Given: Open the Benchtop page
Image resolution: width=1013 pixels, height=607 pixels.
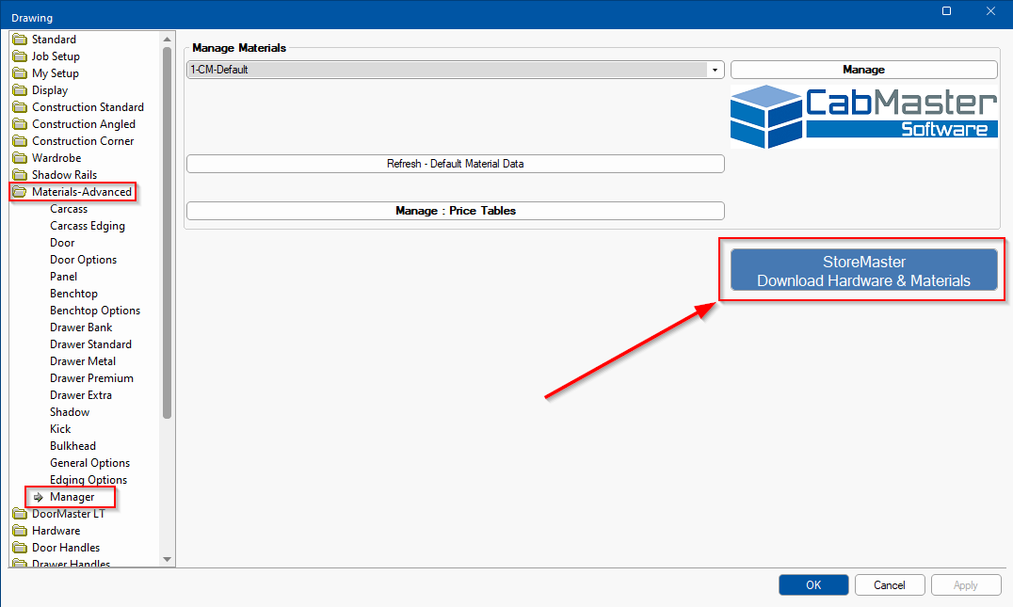Looking at the screenshot, I should [73, 294].
